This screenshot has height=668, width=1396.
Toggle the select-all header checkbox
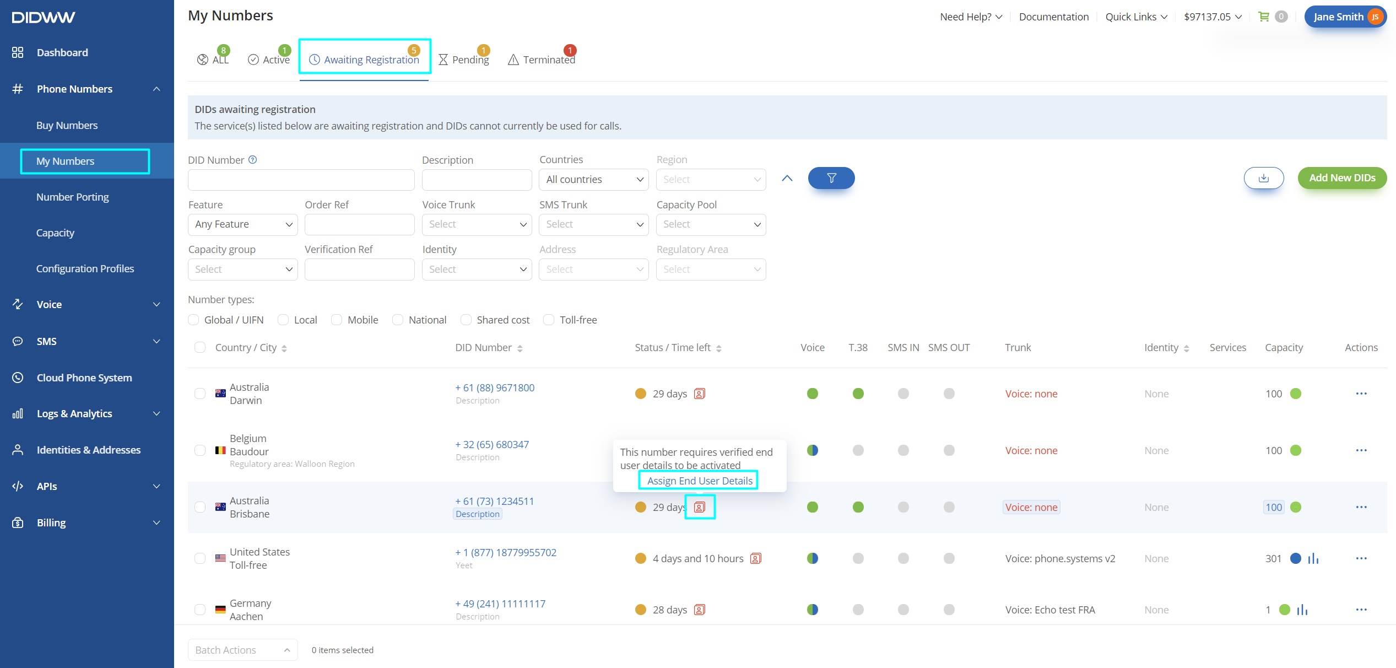click(200, 347)
